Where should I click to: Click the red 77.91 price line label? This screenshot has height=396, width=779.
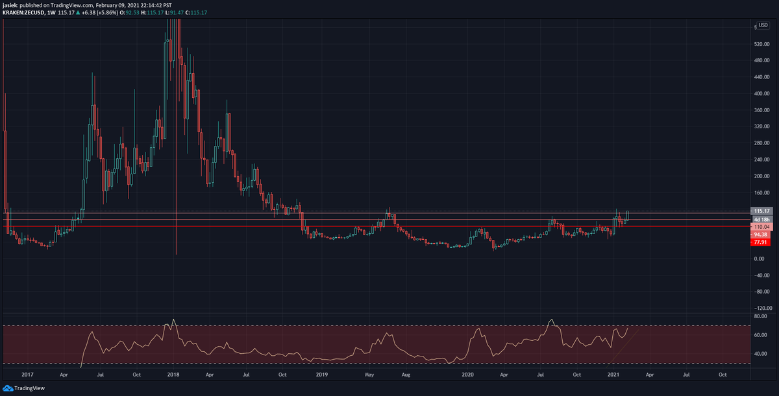click(761, 242)
